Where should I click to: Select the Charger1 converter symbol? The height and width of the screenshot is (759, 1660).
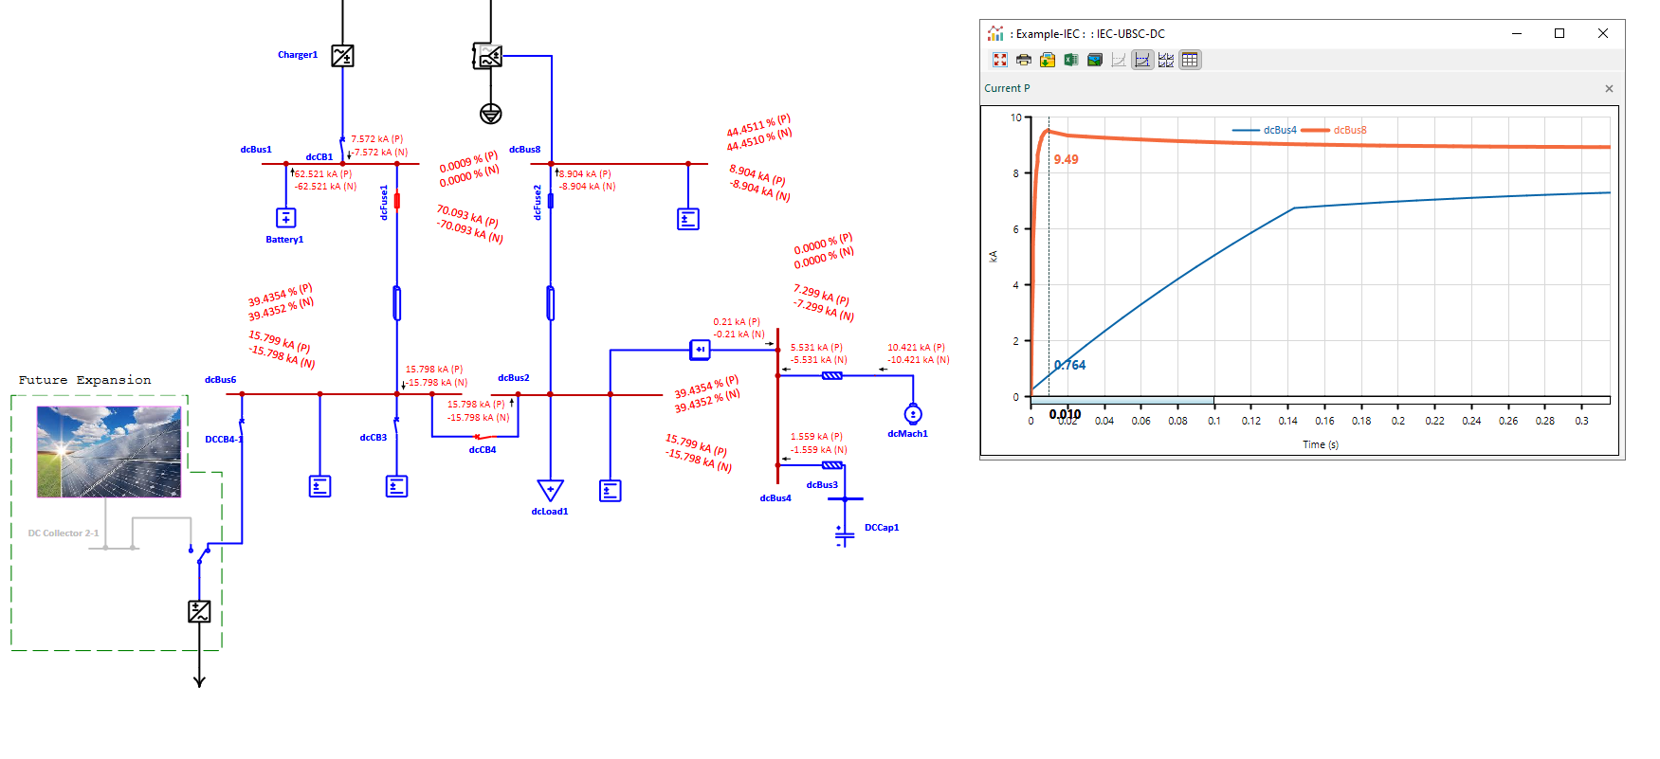click(342, 56)
